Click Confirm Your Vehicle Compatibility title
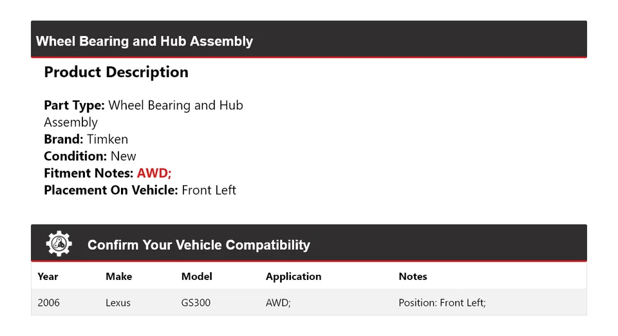The height and width of the screenshot is (336, 618). point(198,245)
